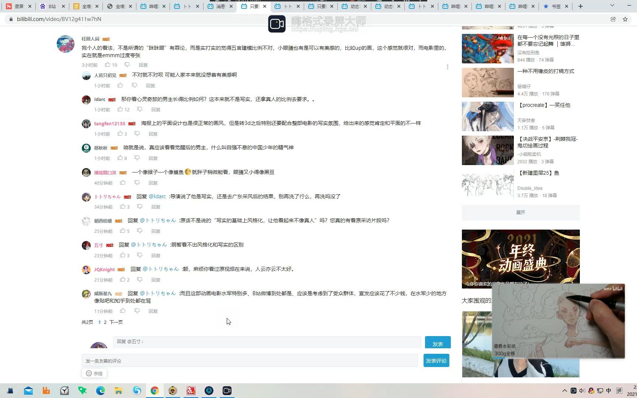Go to comment replies page 2
The width and height of the screenshot is (637, 398).
[105, 322]
